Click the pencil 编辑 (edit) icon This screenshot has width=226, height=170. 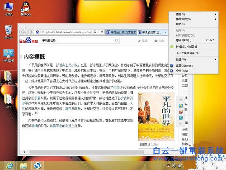tap(139, 41)
